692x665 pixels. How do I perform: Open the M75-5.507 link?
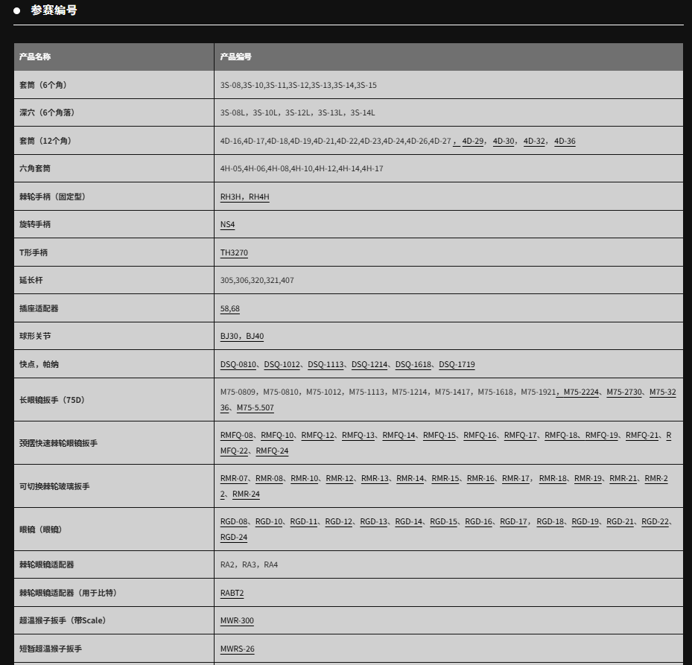(x=255, y=407)
